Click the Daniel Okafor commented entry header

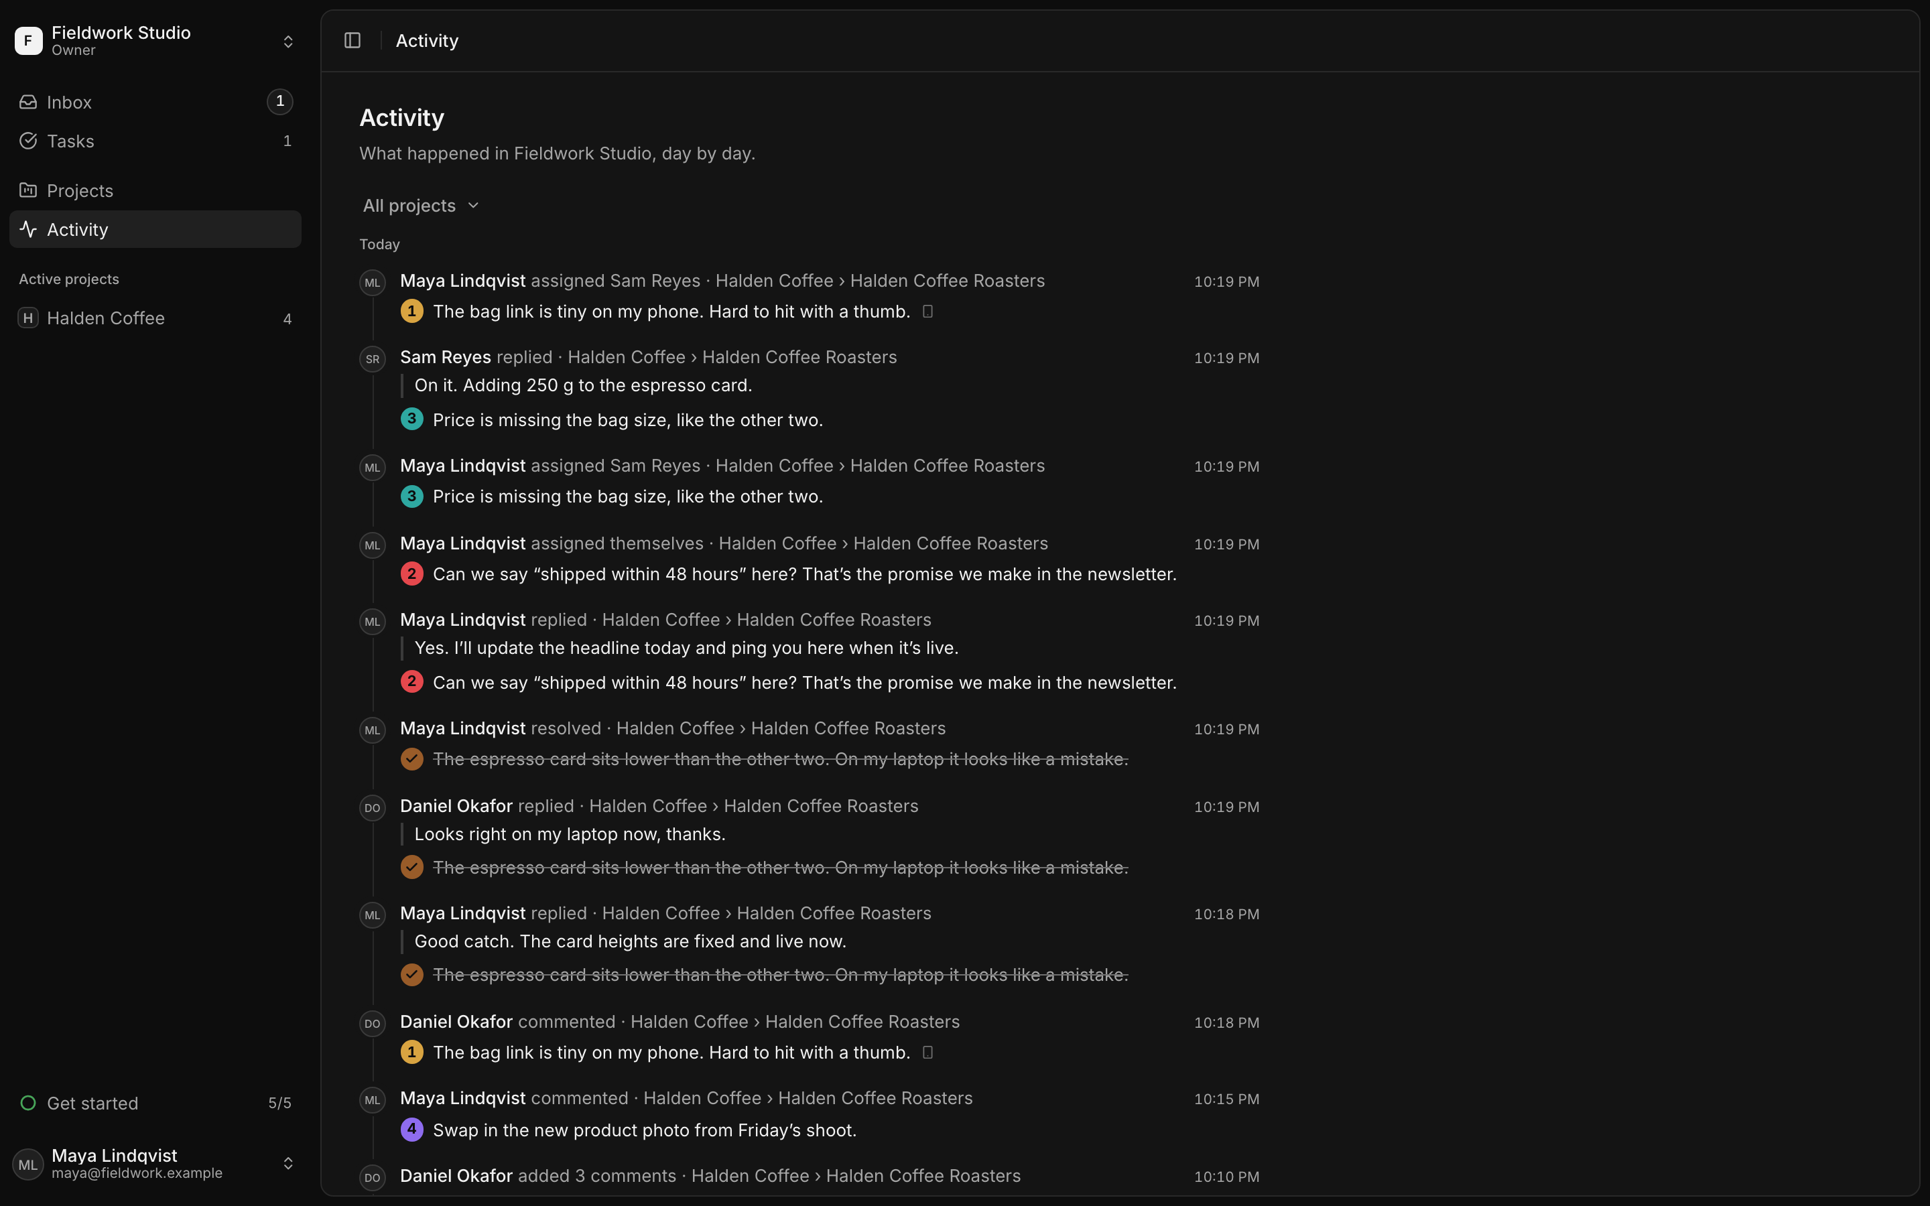coord(680,1022)
